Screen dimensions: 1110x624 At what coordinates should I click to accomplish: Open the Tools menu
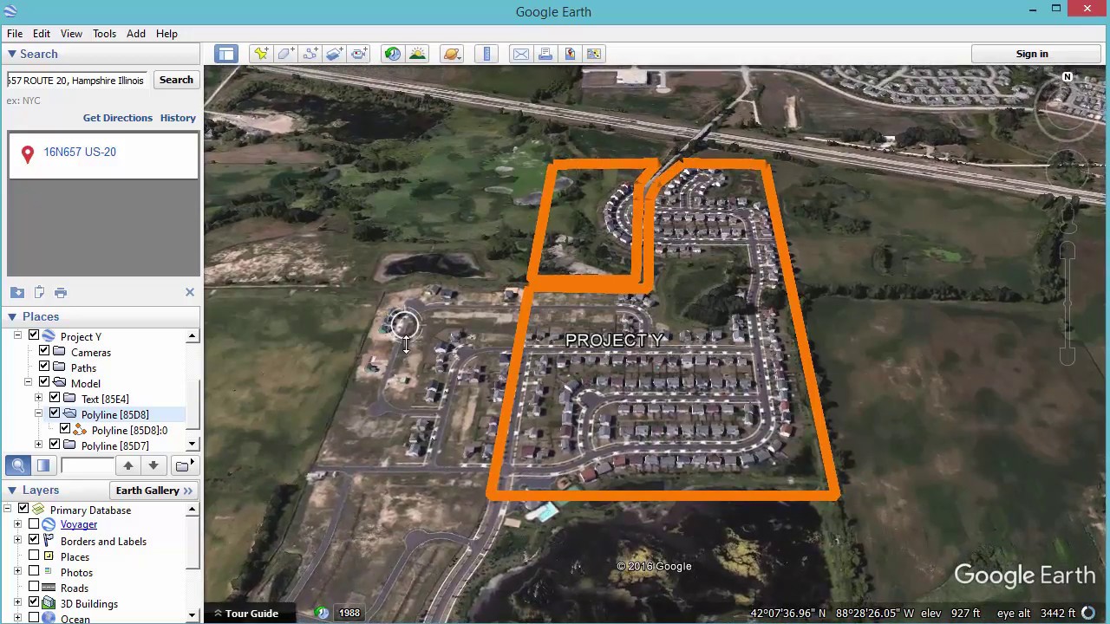click(x=104, y=34)
